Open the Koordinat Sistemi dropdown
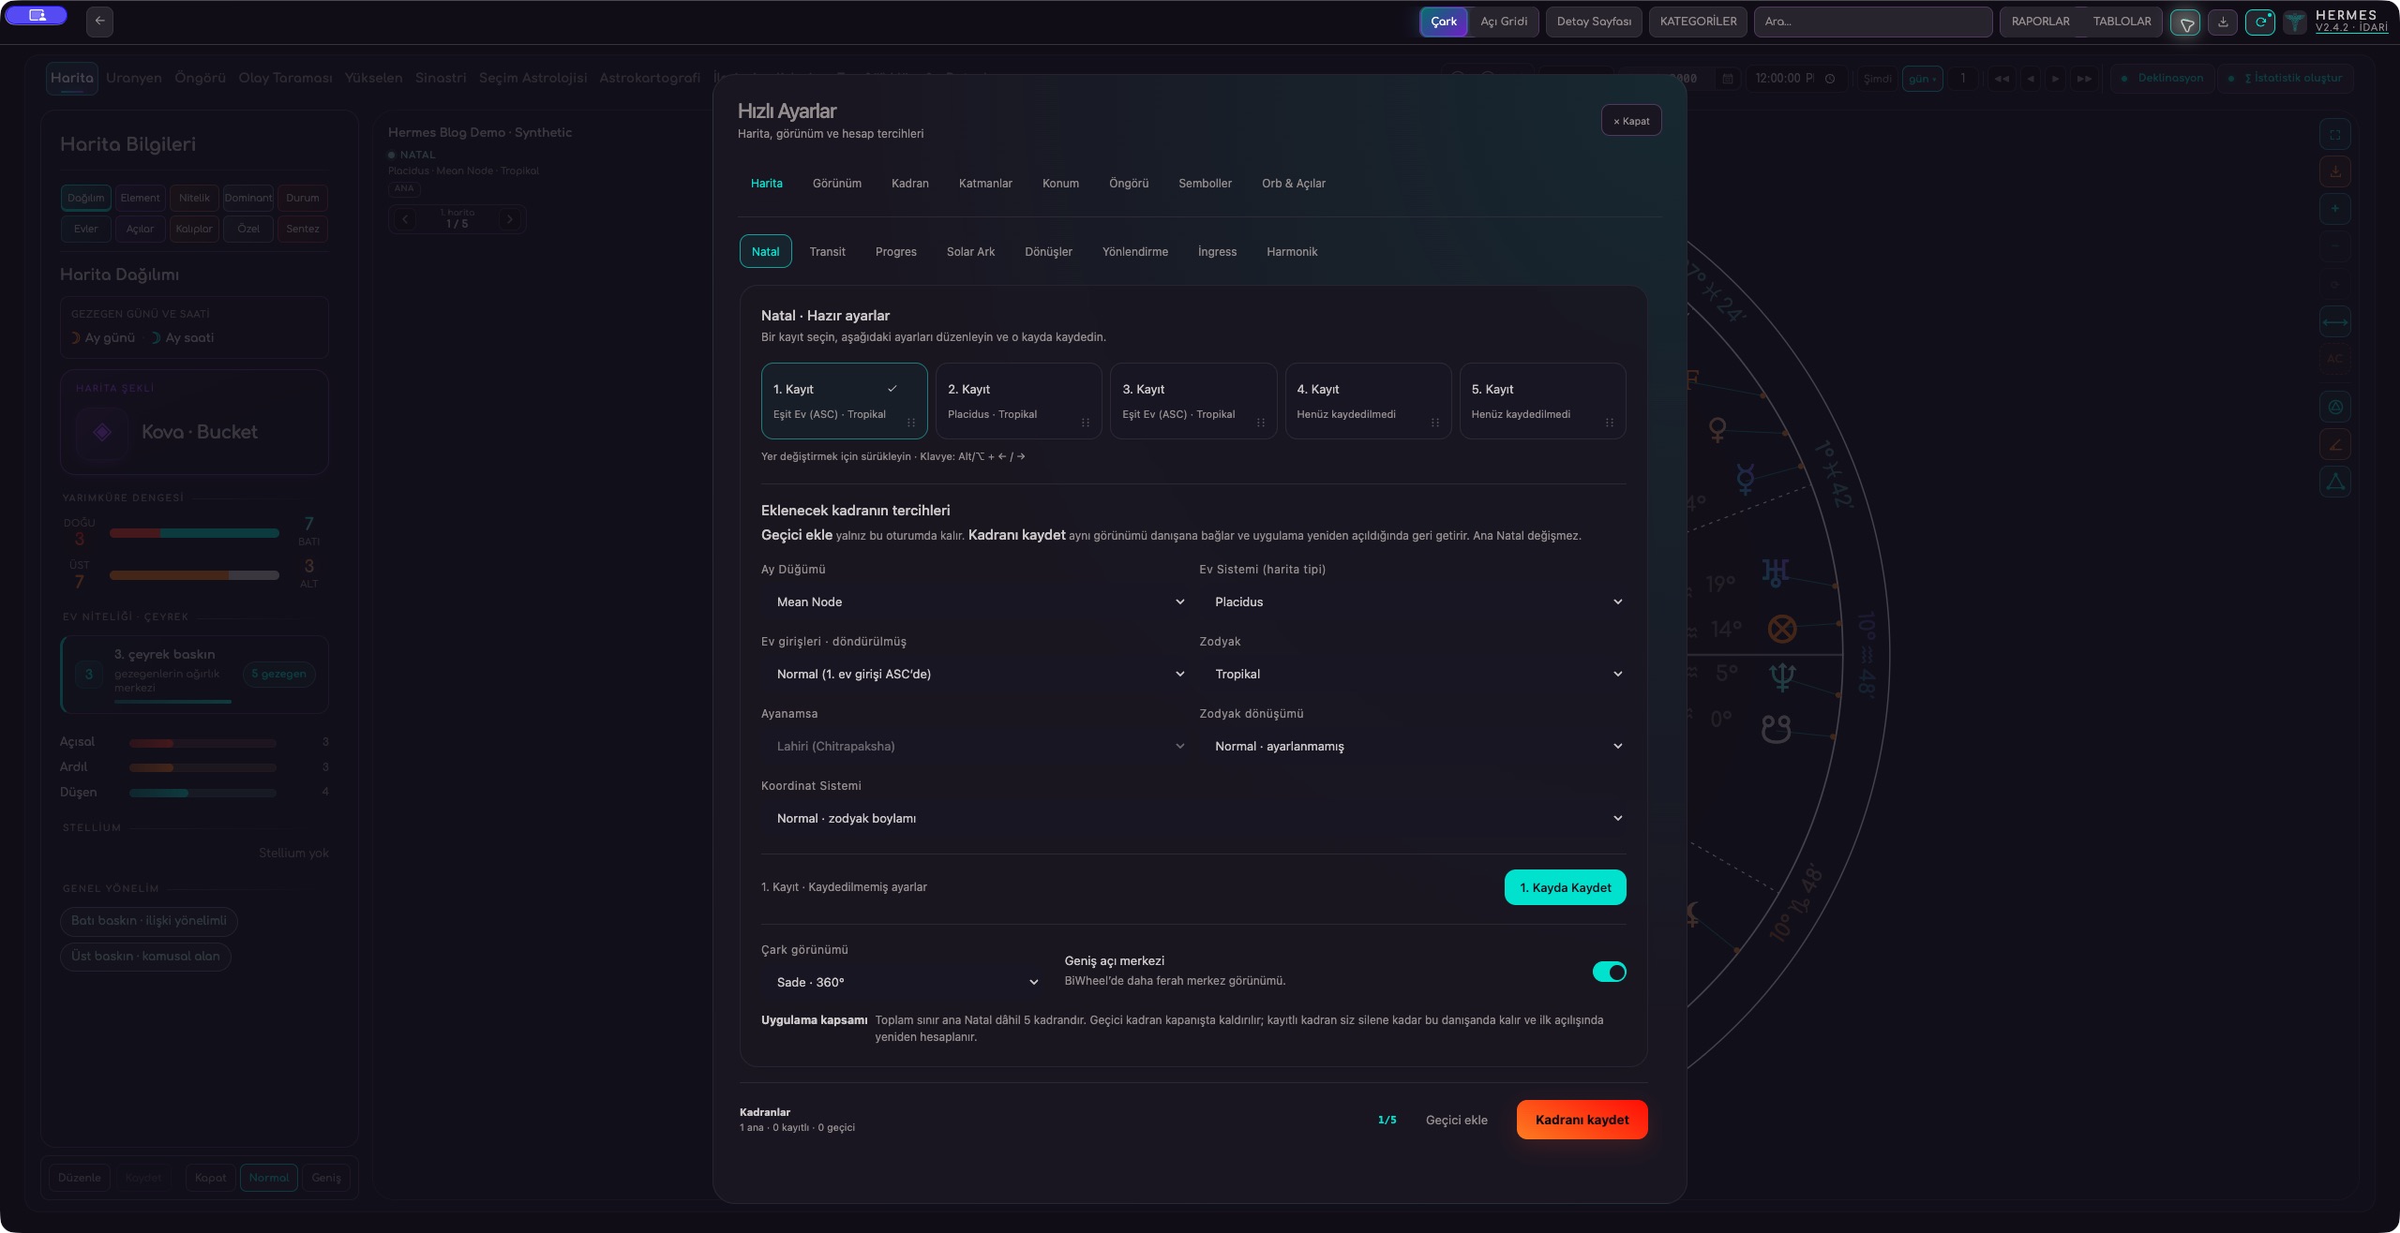2400x1233 pixels. 1193,818
